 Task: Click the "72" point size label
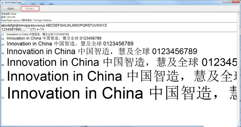pos(3,98)
